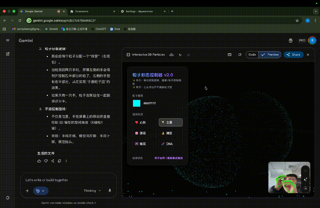Close the Interactive 3D Particles canvas

tap(308, 55)
